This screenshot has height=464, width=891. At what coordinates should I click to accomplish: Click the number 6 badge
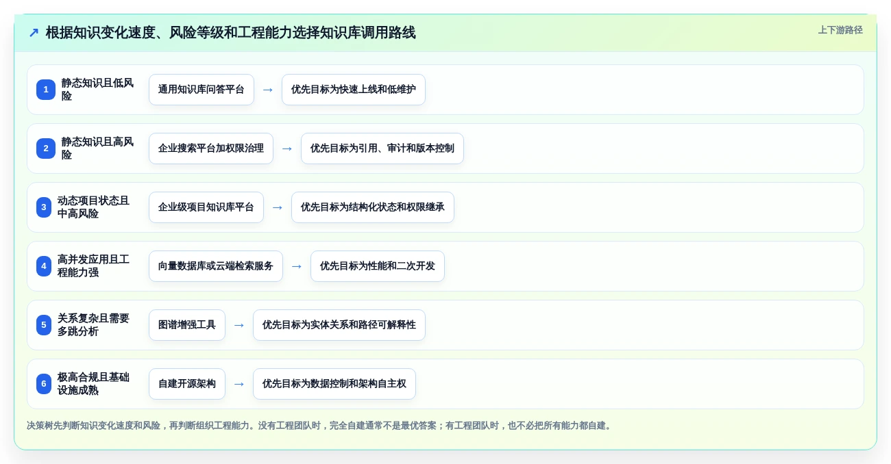pyautogui.click(x=44, y=384)
